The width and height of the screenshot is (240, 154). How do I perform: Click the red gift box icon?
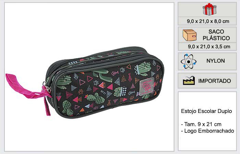209,9
